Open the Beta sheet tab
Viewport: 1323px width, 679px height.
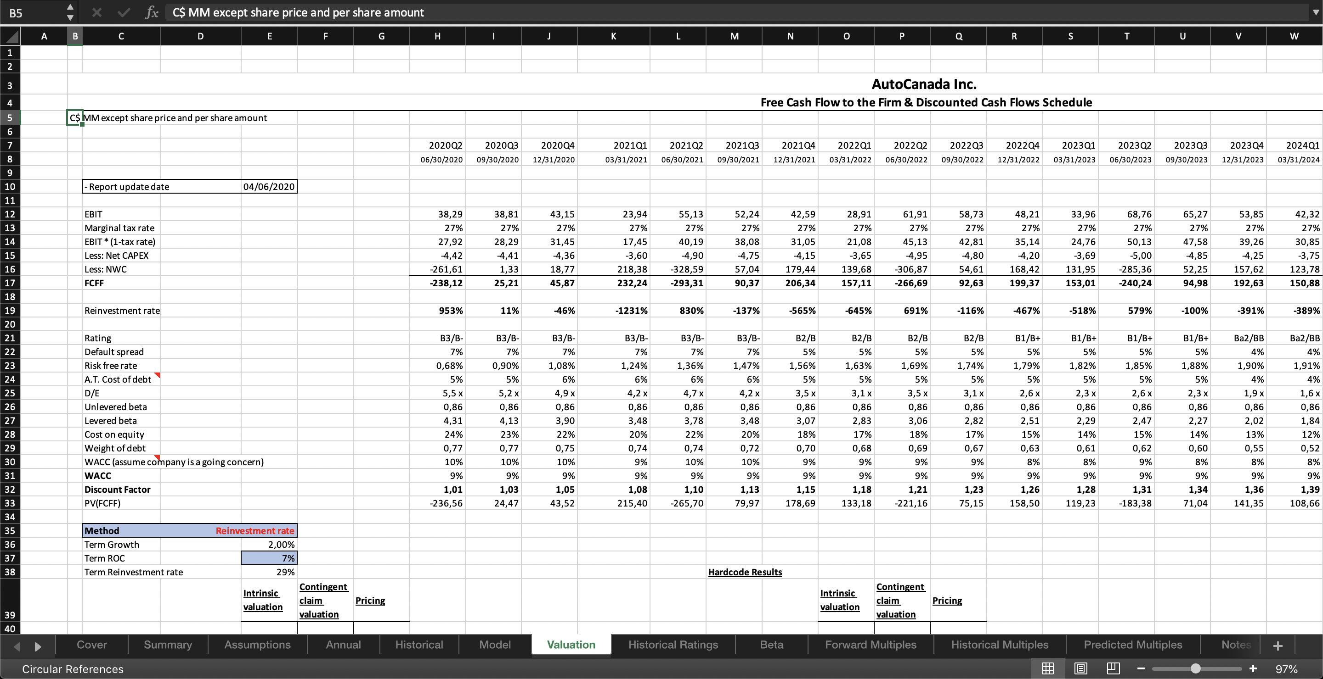click(x=771, y=645)
